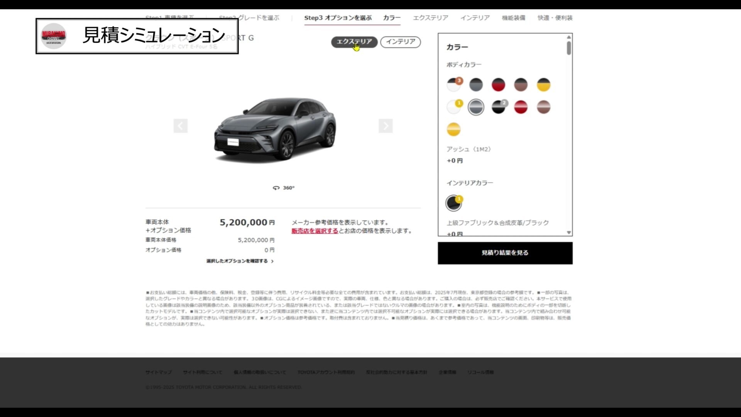Viewport: 741px width, 417px height.
Task: Open the 販売店を選択する link
Action: (x=315, y=231)
